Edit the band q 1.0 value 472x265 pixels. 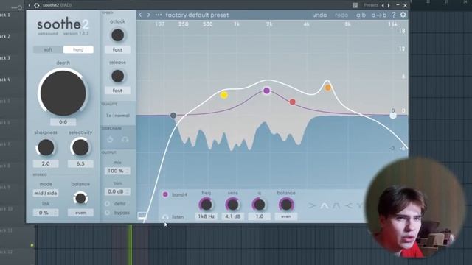click(x=260, y=216)
